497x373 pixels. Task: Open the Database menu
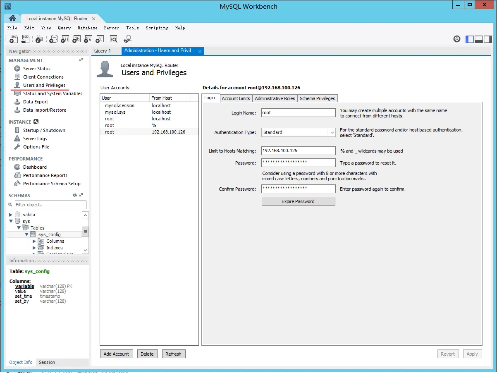(87, 28)
